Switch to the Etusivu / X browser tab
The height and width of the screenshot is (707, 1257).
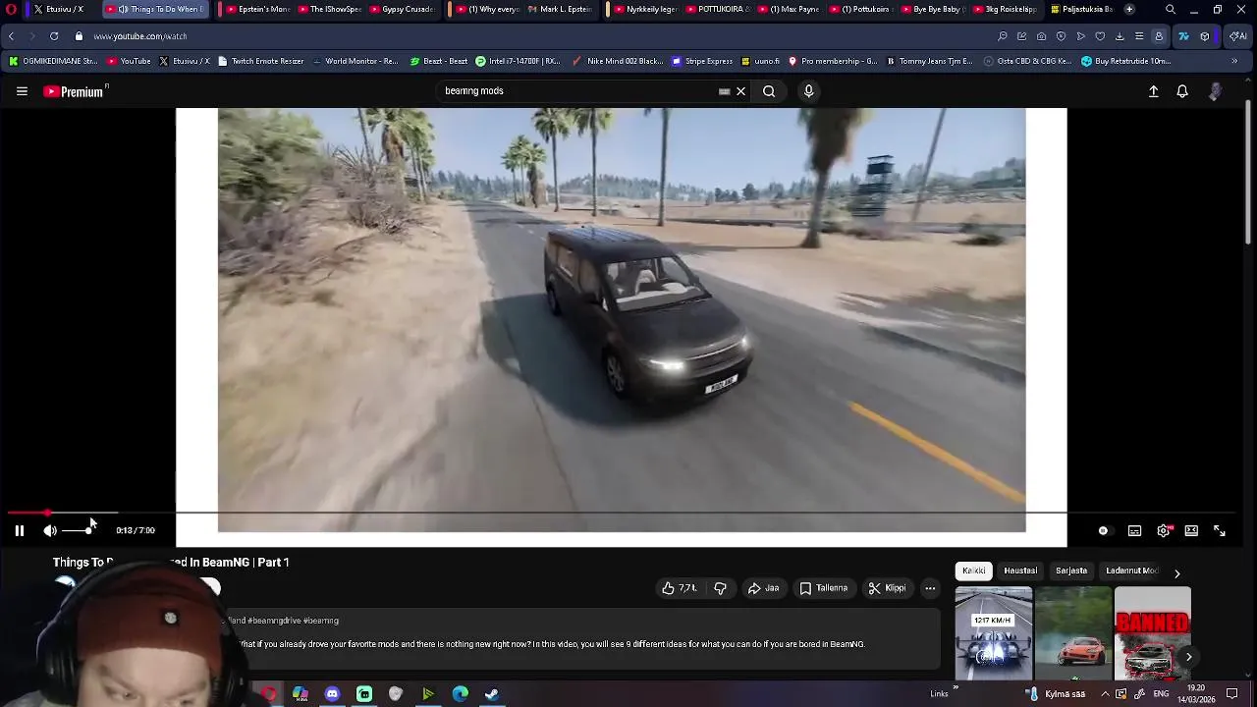point(64,9)
